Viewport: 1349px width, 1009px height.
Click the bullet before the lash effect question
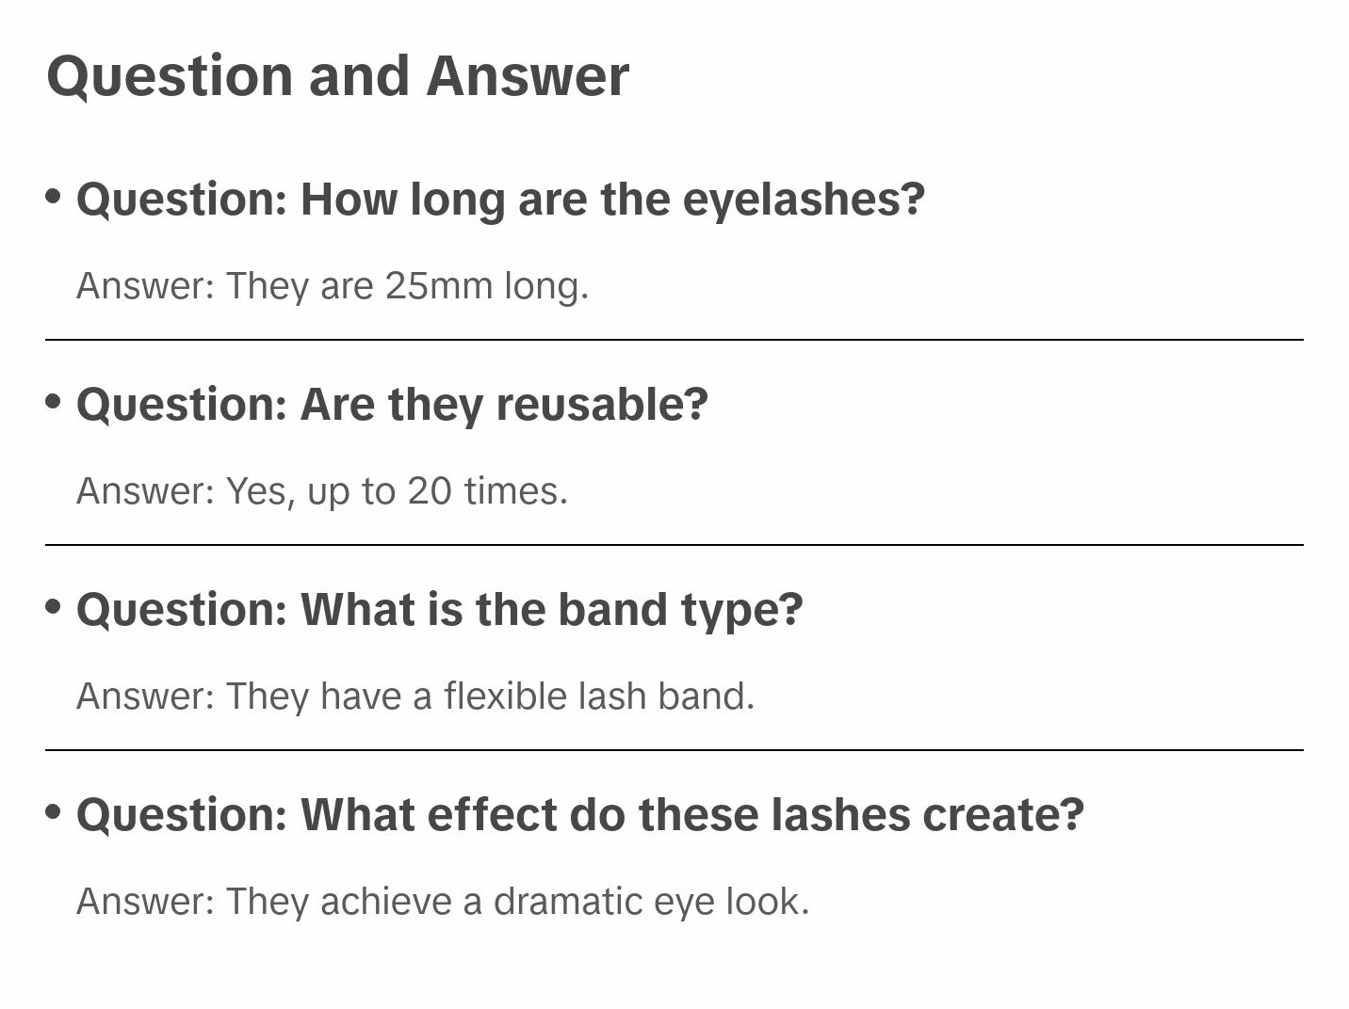pos(54,811)
